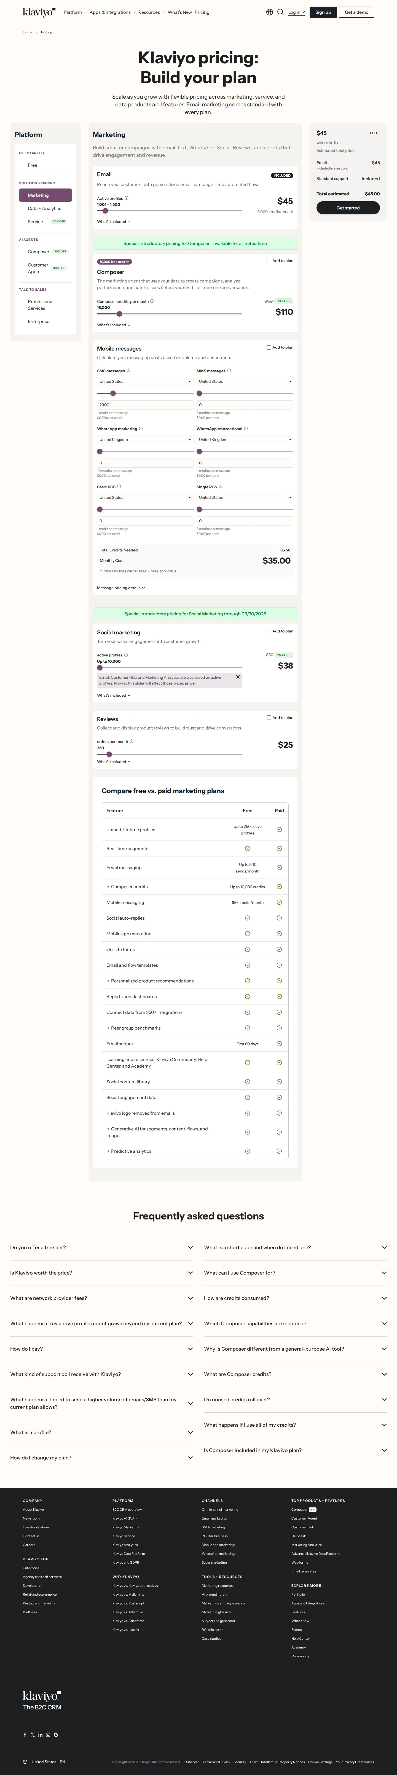Image resolution: width=397 pixels, height=1775 pixels.
Task: Open the globe language selector icon in header
Action: pos(270,12)
